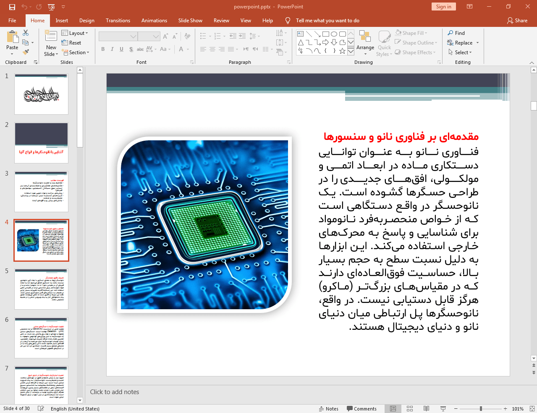The width and height of the screenshot is (537, 413).
Task: Undo the last action in Quick Access Toolbar
Action: (x=24, y=7)
